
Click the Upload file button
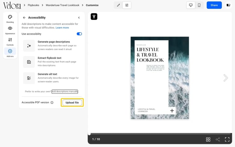[x=72, y=103]
